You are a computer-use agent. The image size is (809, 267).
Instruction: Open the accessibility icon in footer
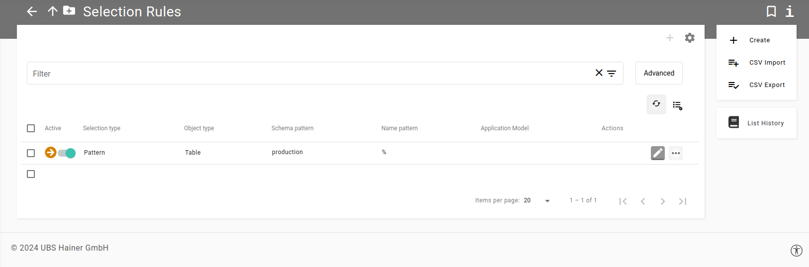click(797, 251)
